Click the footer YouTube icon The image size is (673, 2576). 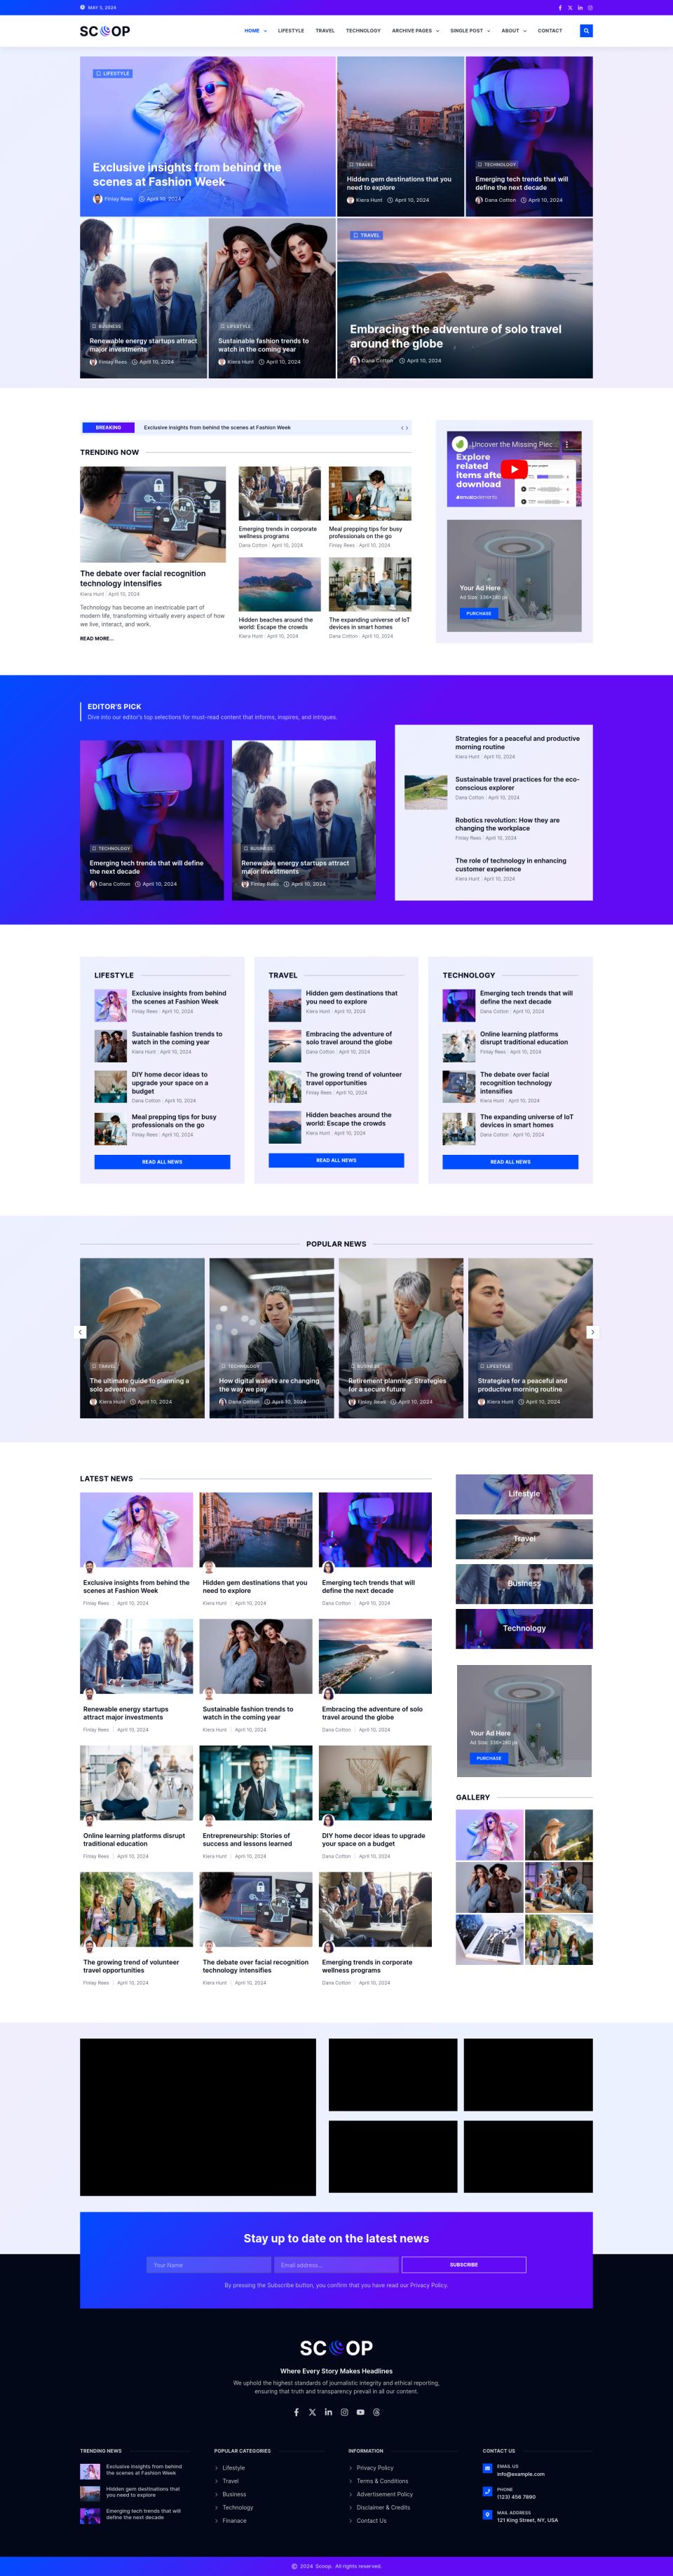tap(360, 2412)
